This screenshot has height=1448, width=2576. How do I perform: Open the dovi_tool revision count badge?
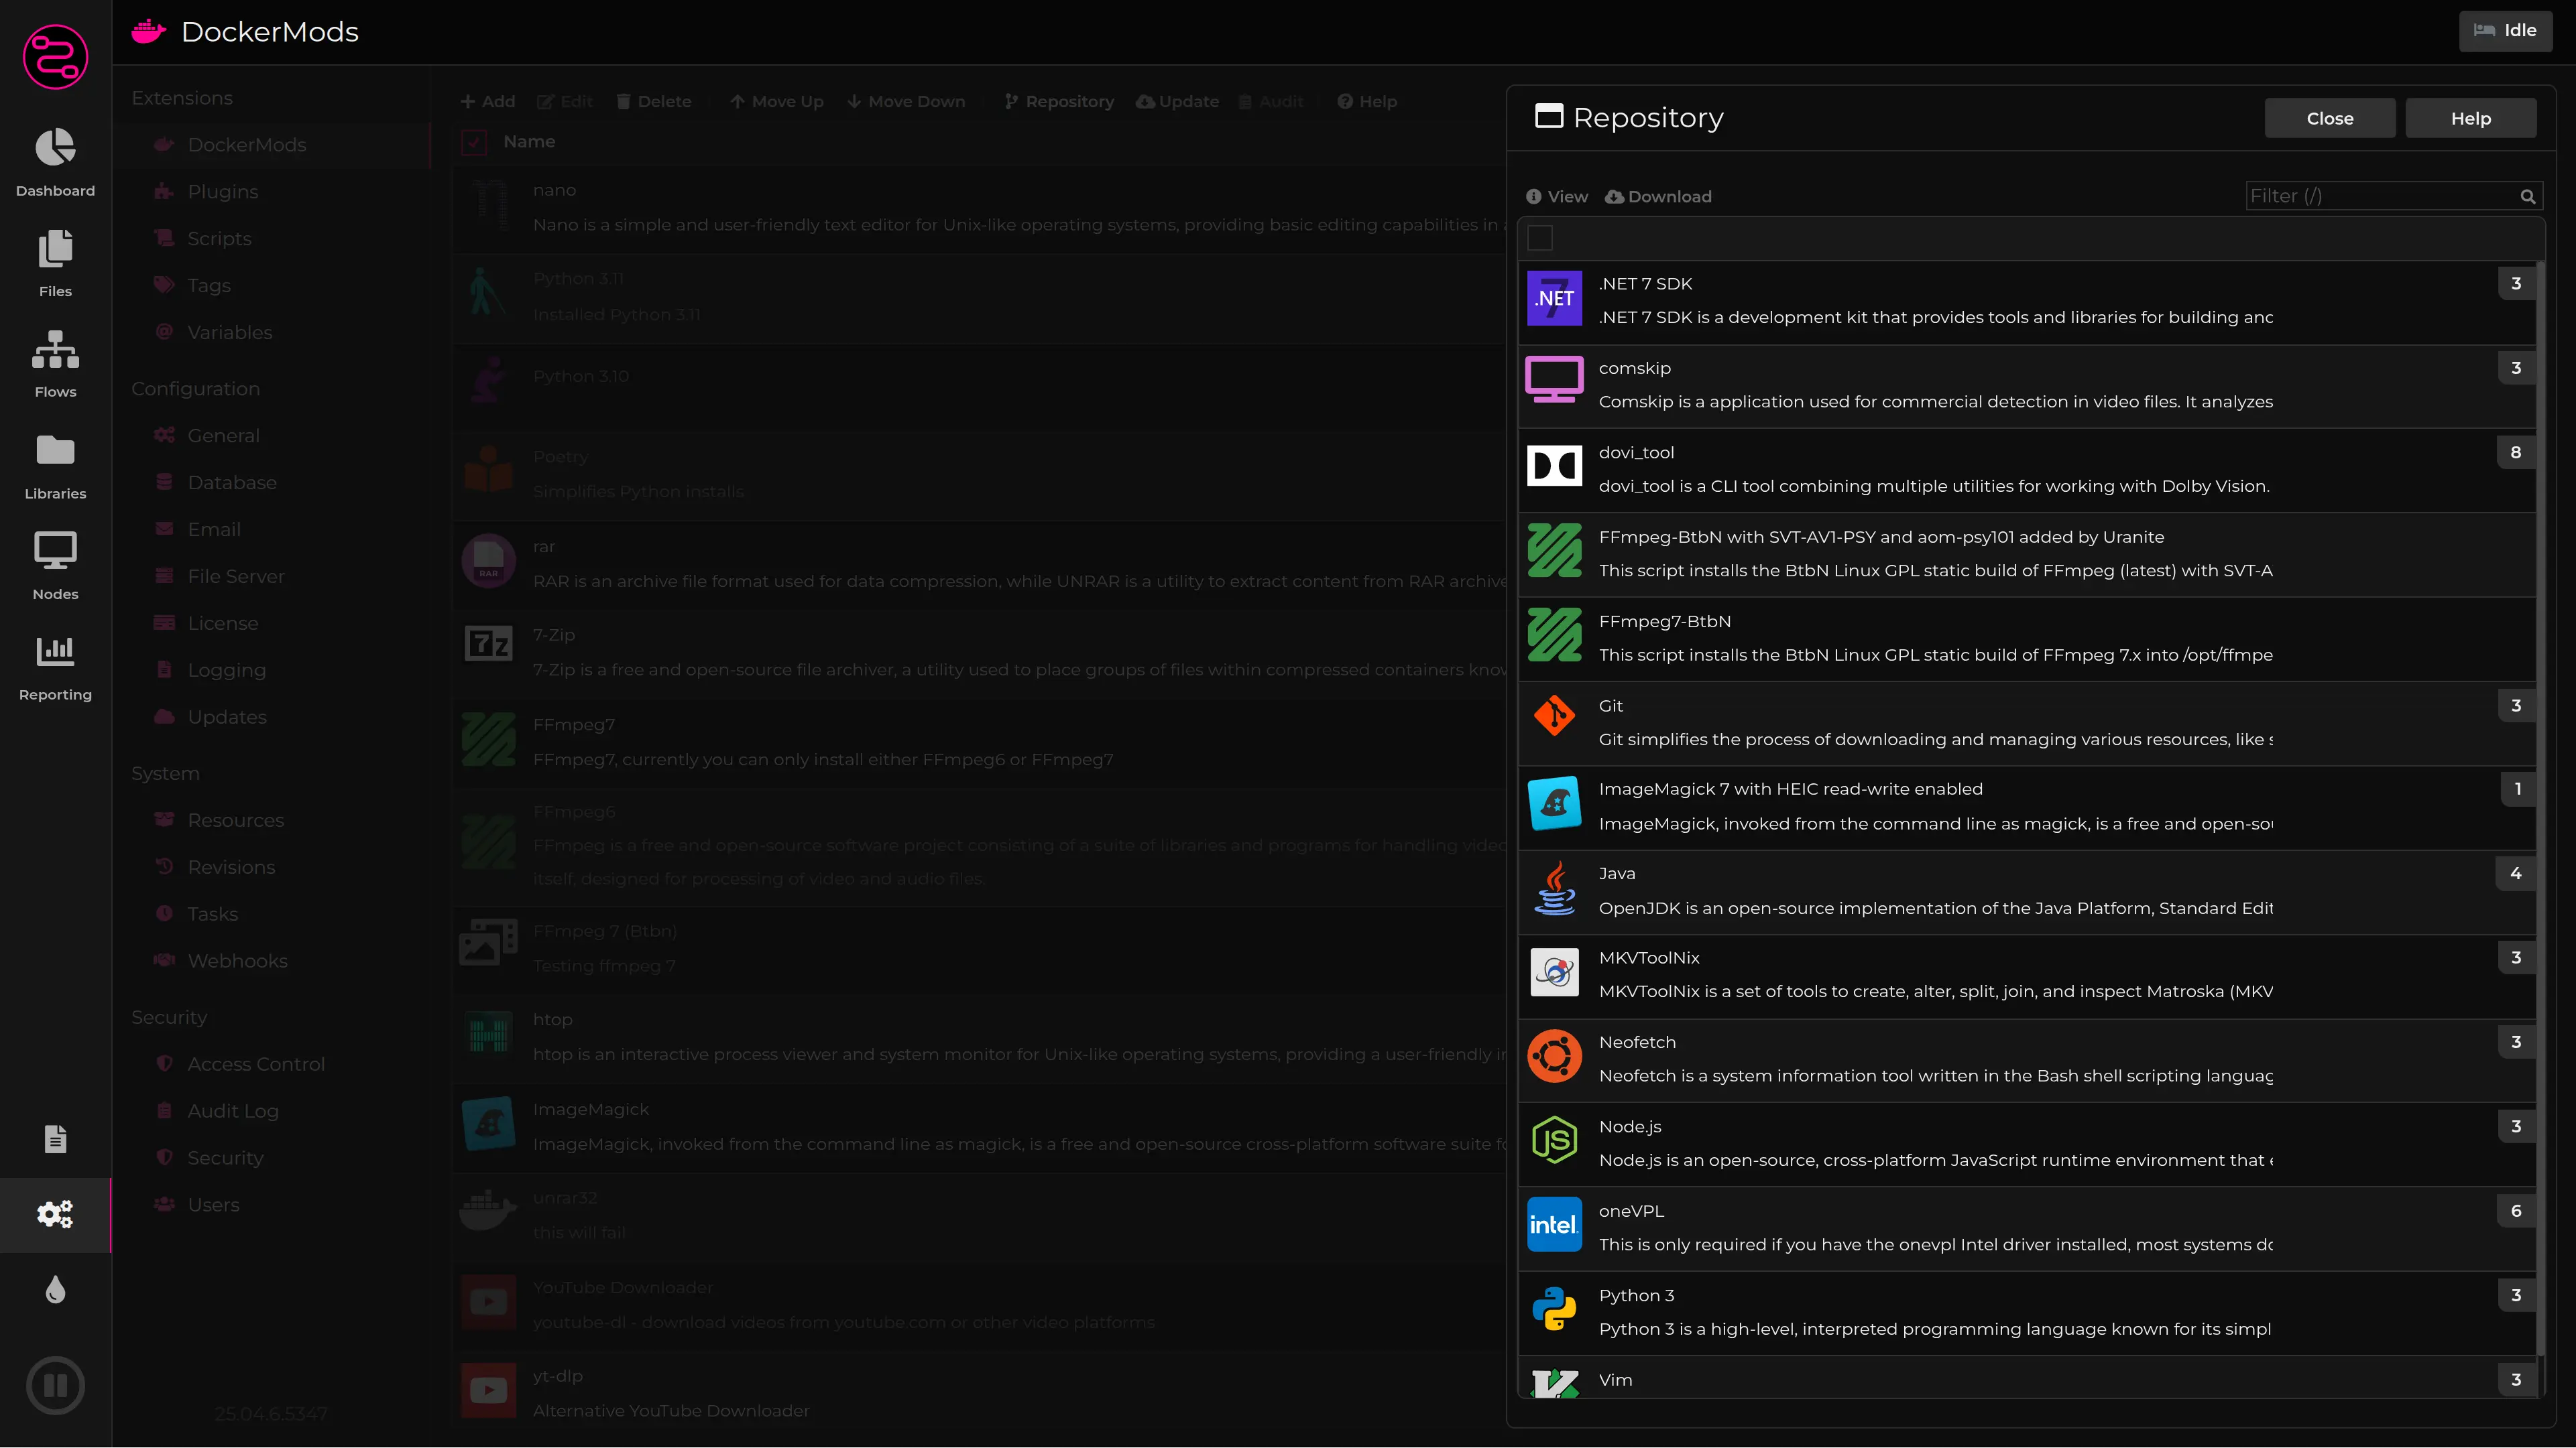(2515, 453)
